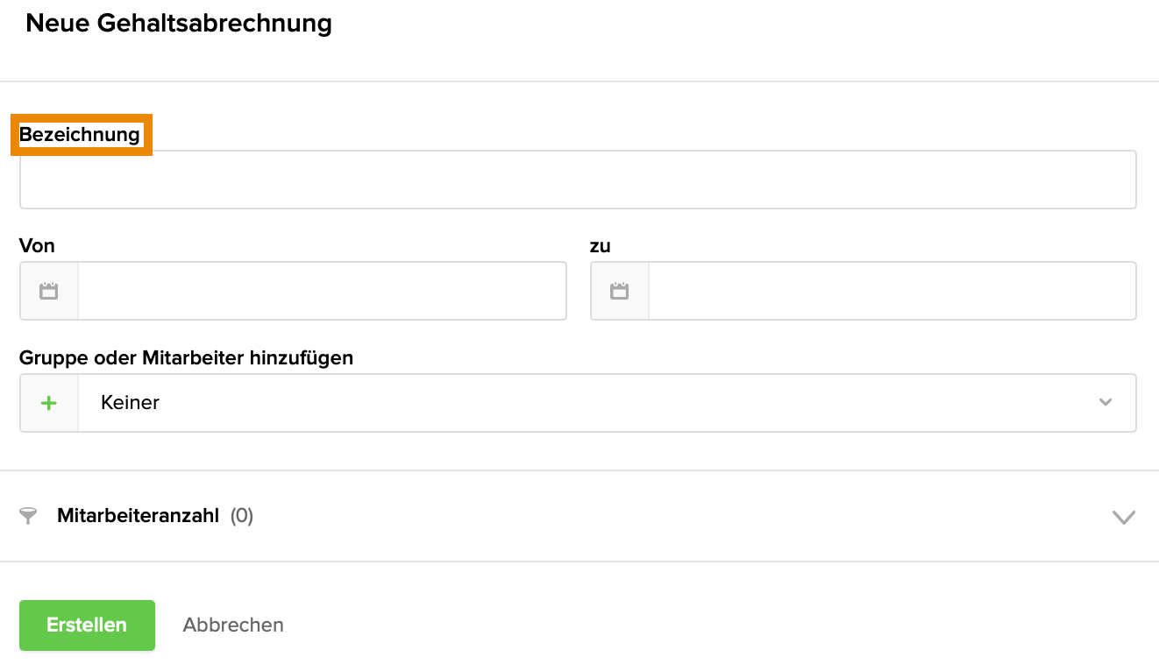Screen dimensions: 1159x671
Task: Open the Keiner dropdown arrow
Action: point(1106,403)
